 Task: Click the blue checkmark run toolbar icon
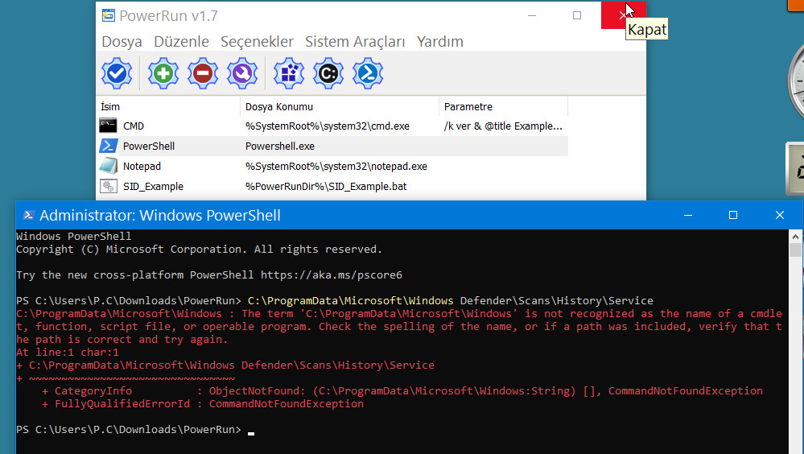click(x=117, y=73)
